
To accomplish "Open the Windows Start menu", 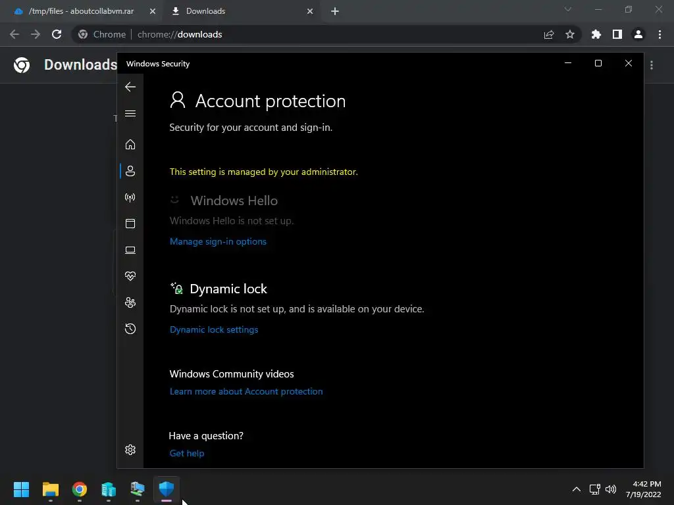I will click(22, 489).
